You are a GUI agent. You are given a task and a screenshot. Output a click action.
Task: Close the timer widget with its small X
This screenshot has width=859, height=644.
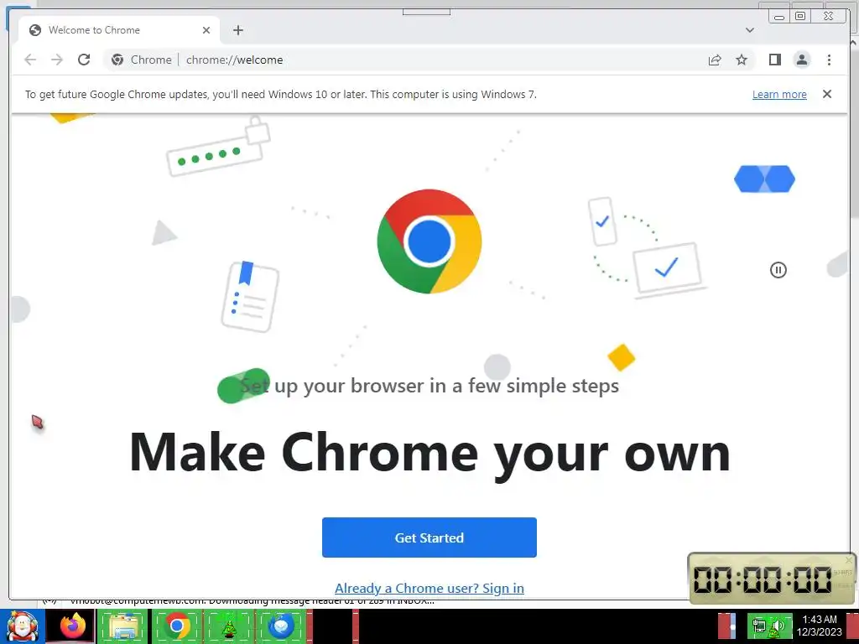click(x=849, y=559)
